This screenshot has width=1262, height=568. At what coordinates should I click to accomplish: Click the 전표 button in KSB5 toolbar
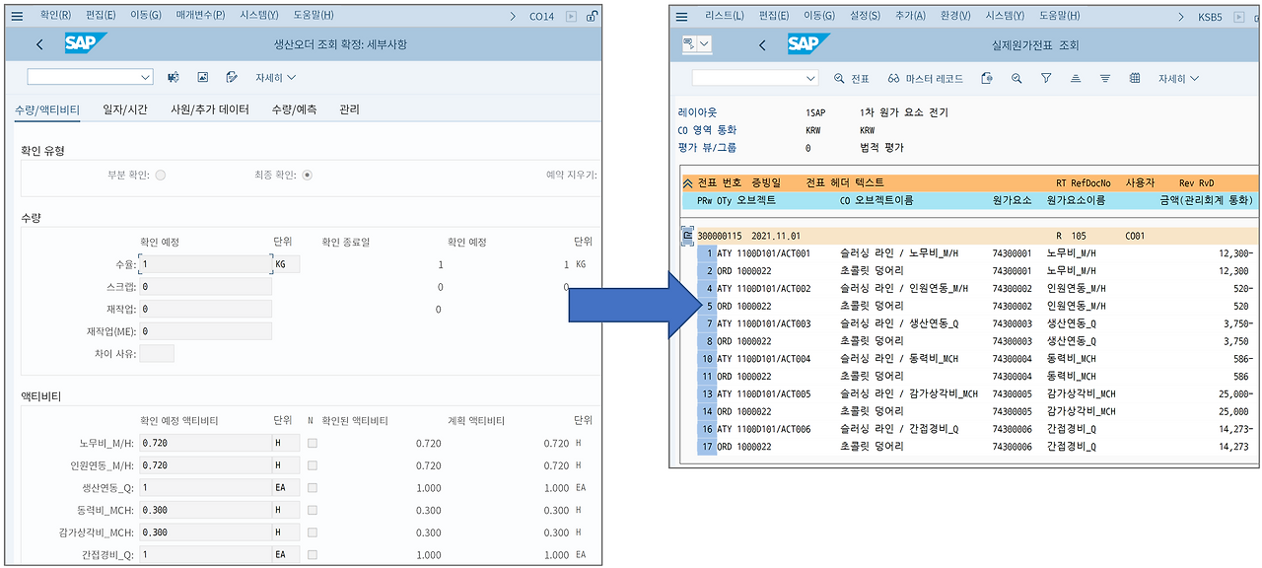852,78
